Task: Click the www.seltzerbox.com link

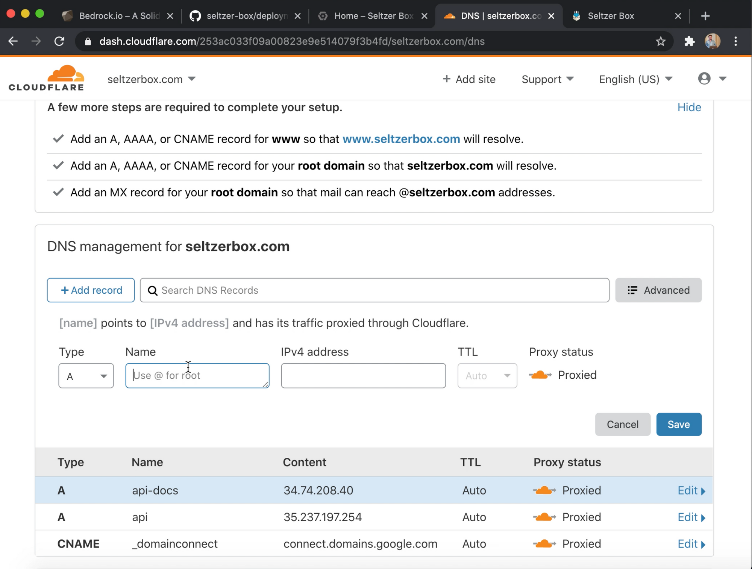Action: tap(402, 139)
